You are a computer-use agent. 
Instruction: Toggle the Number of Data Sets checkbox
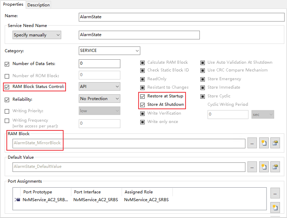(x=8, y=64)
